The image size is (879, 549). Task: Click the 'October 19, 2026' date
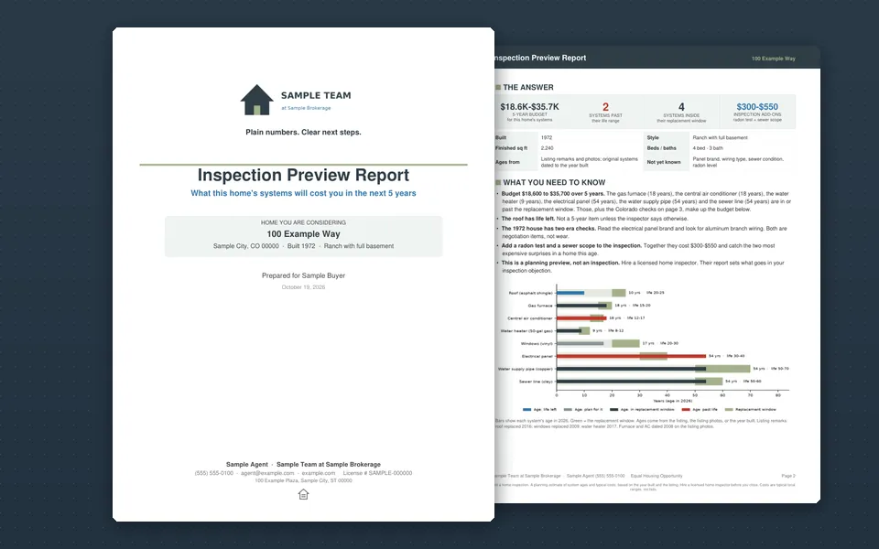[303, 287]
